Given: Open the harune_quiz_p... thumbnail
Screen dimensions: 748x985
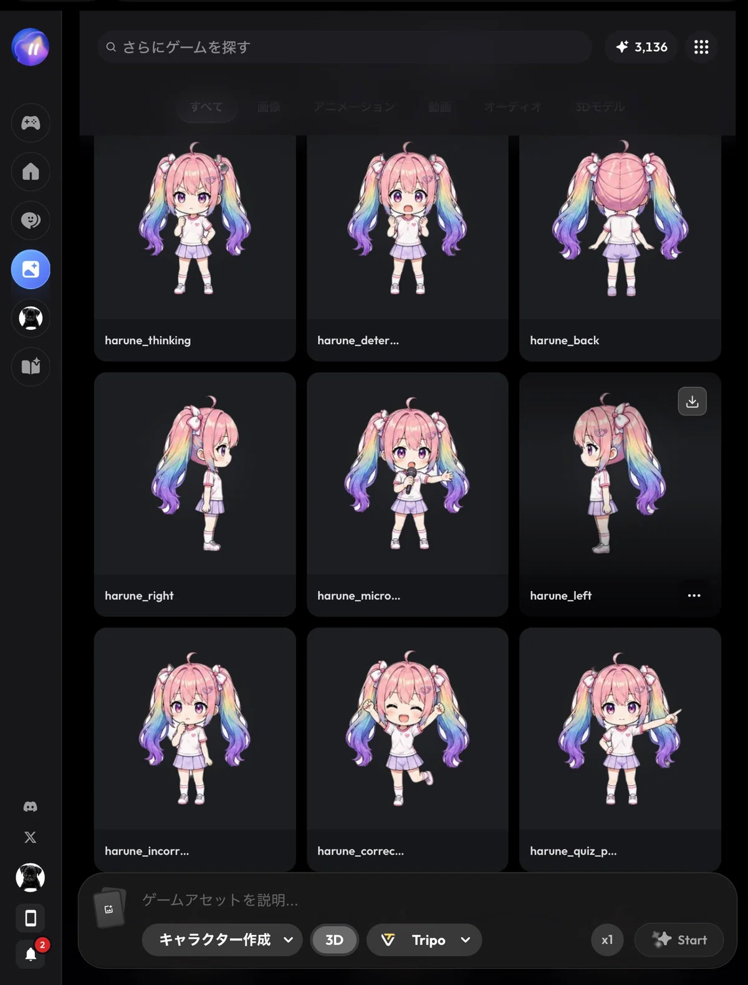Looking at the screenshot, I should pyautogui.click(x=620, y=729).
